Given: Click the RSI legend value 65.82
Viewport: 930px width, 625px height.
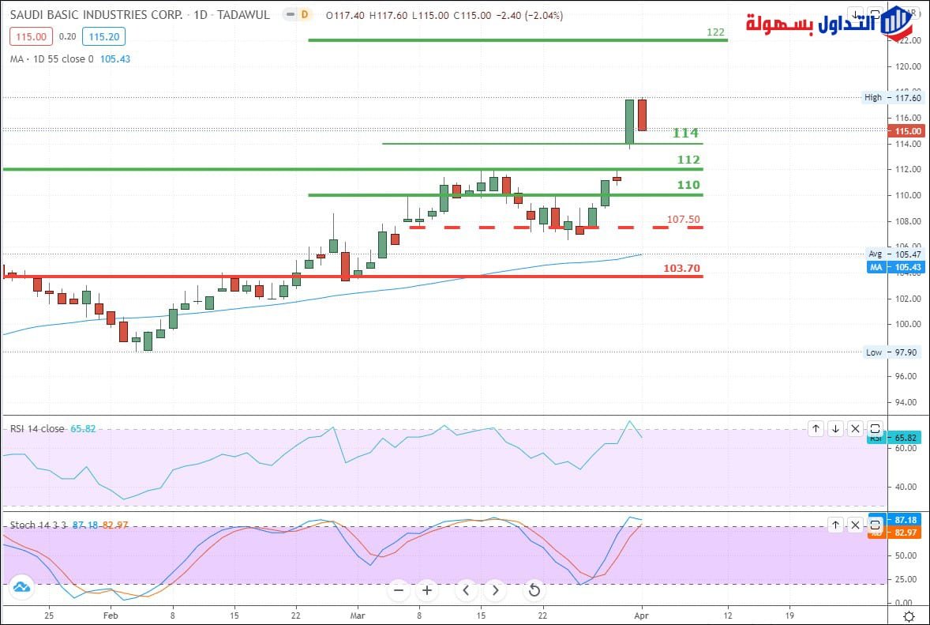Looking at the screenshot, I should [x=83, y=428].
